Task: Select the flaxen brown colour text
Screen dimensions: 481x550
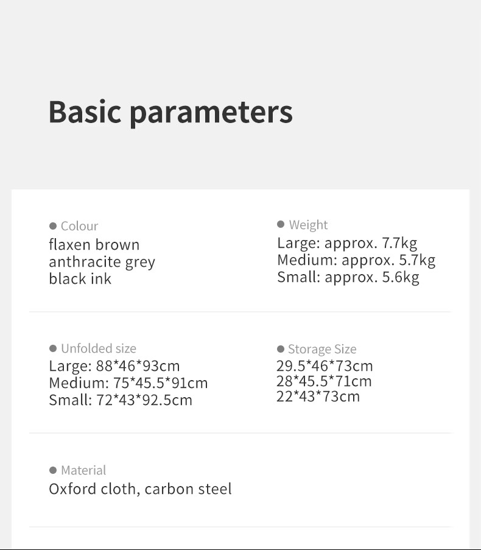Action: pos(94,244)
